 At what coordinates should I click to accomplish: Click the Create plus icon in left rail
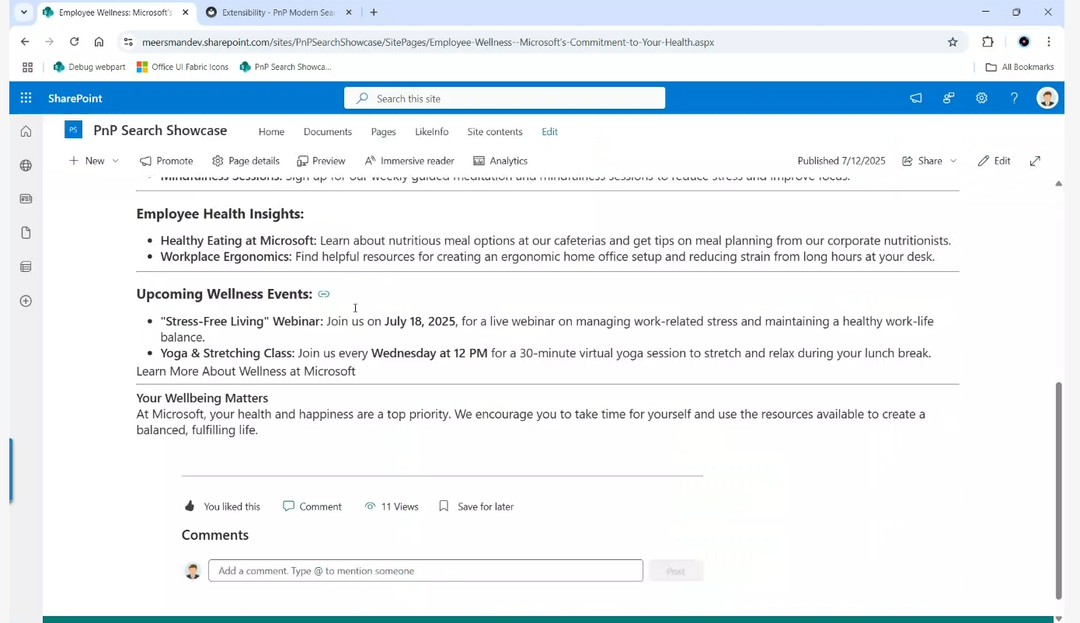point(26,301)
